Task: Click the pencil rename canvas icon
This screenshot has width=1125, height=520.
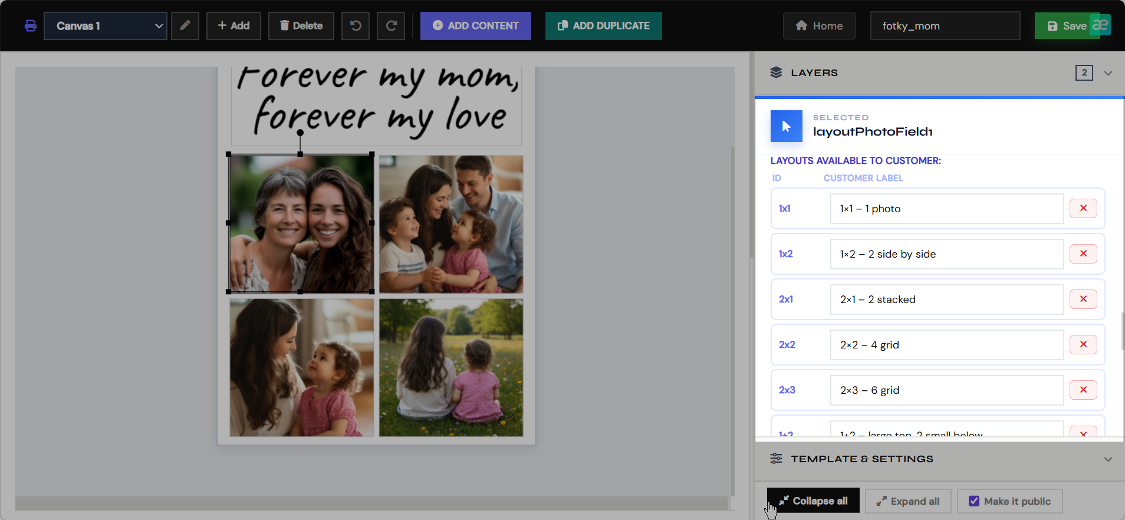Action: point(185,26)
